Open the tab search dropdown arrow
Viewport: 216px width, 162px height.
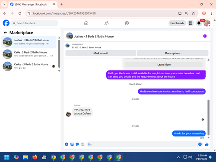pos(4,4)
